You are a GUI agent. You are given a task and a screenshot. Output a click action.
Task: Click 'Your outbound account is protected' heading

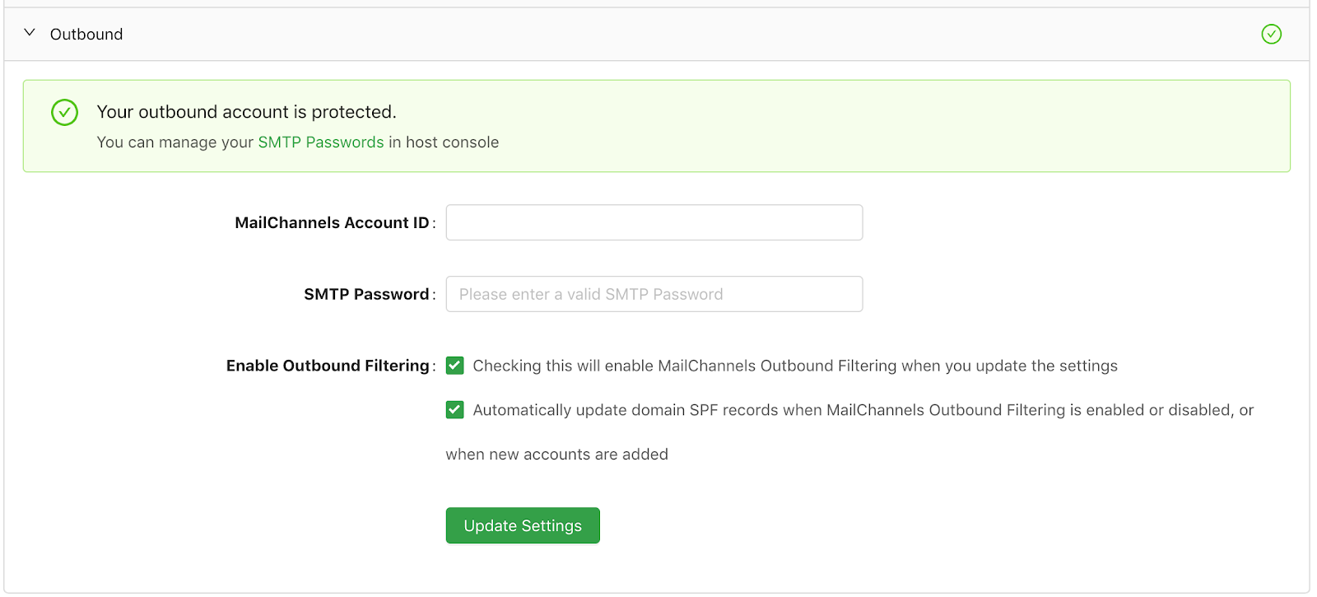point(246,111)
